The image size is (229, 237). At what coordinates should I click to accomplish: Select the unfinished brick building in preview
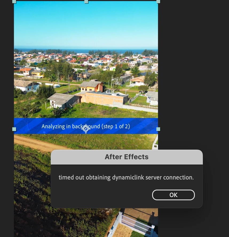point(105,98)
